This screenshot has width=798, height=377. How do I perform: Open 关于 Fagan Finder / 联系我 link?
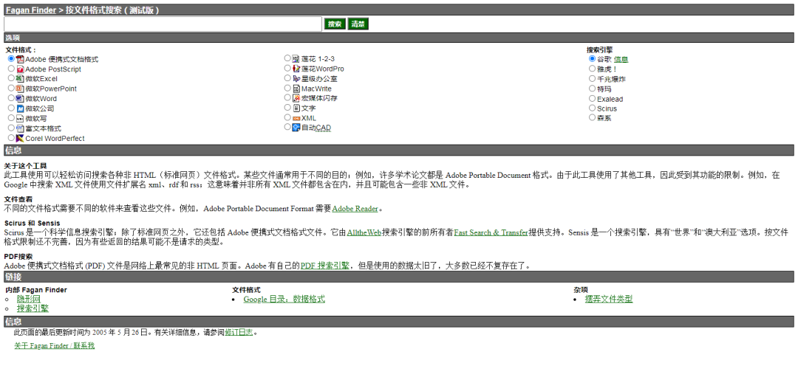coord(55,346)
